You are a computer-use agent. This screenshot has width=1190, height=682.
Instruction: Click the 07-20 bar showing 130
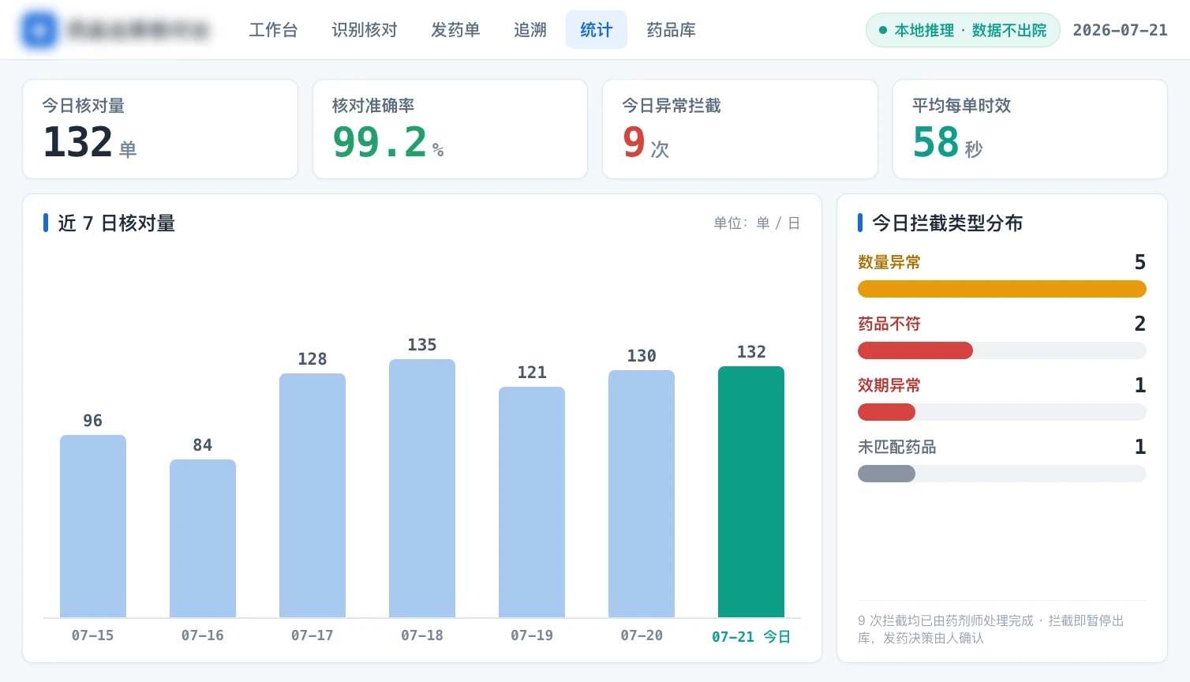click(642, 493)
